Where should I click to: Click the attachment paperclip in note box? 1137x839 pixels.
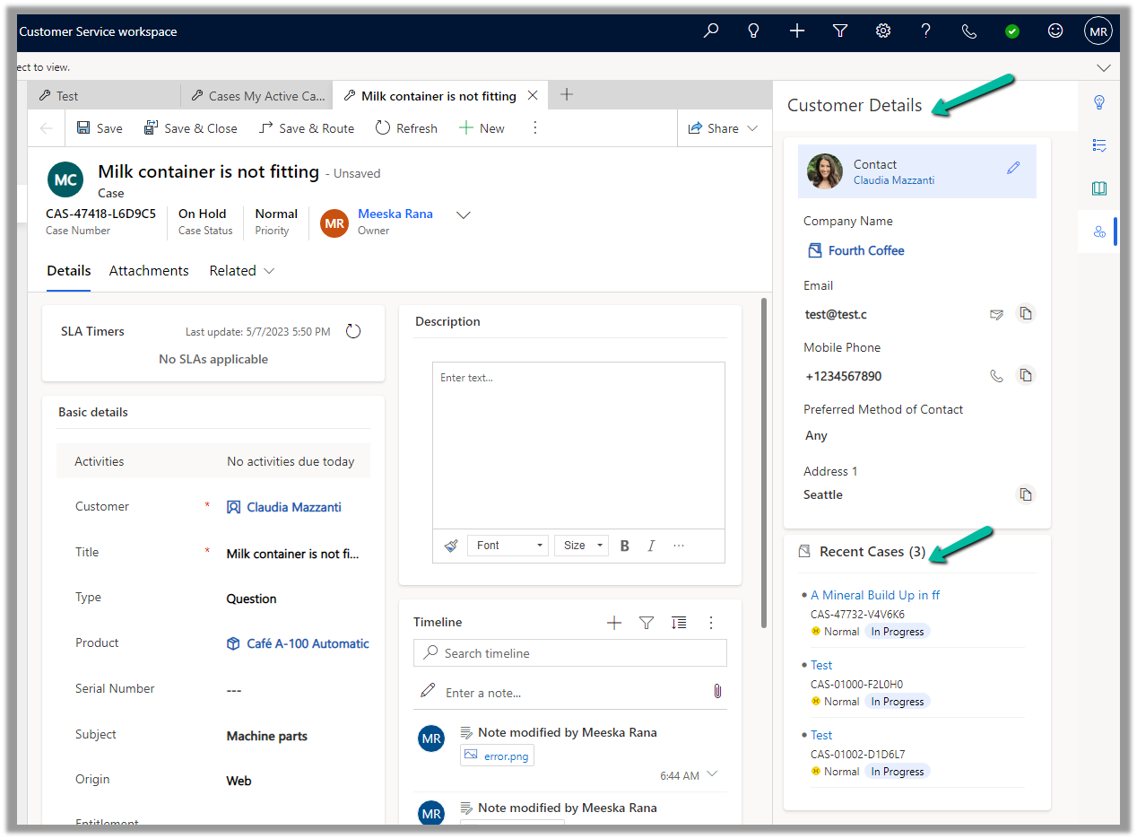(716, 691)
